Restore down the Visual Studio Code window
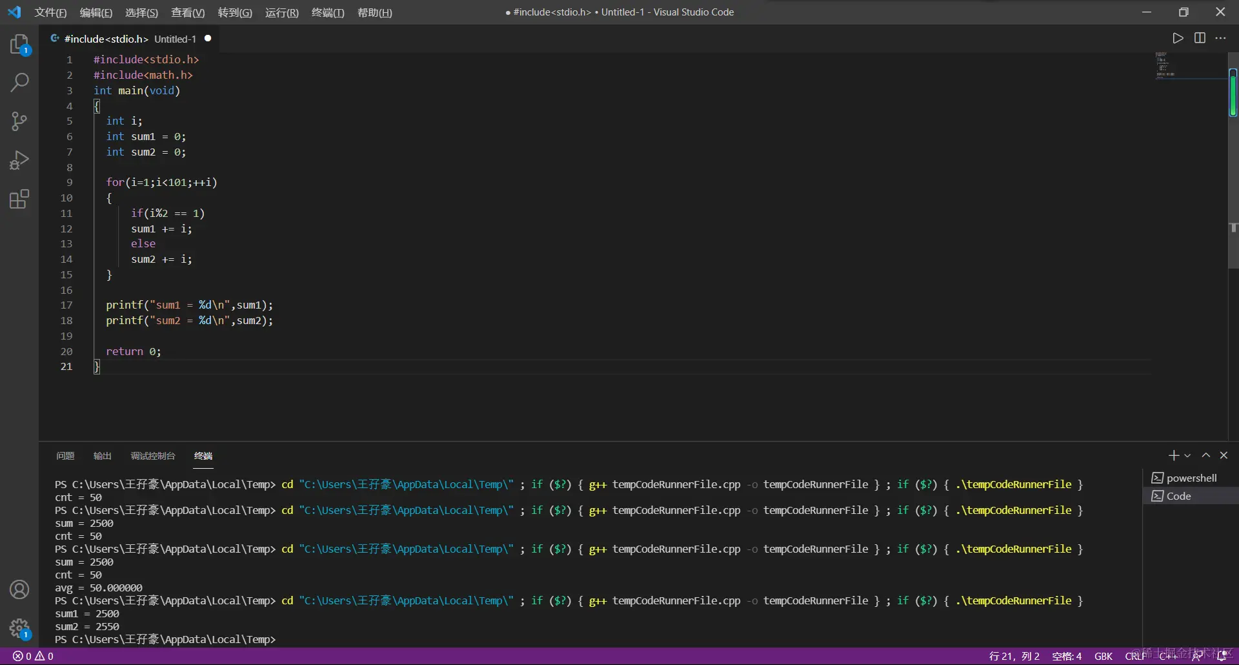 coord(1184,12)
